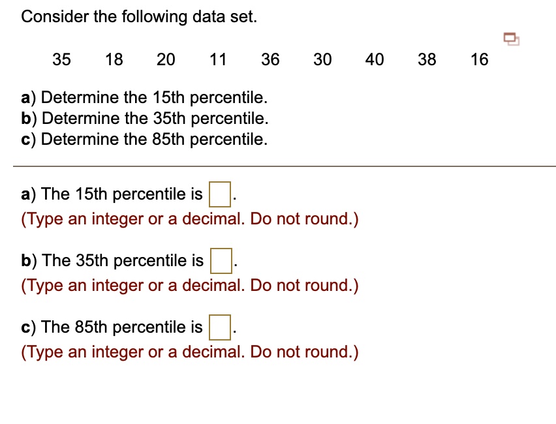Viewport: 556px width, 424px height.
Task: Select the data value 16
Action: pyautogui.click(x=479, y=59)
